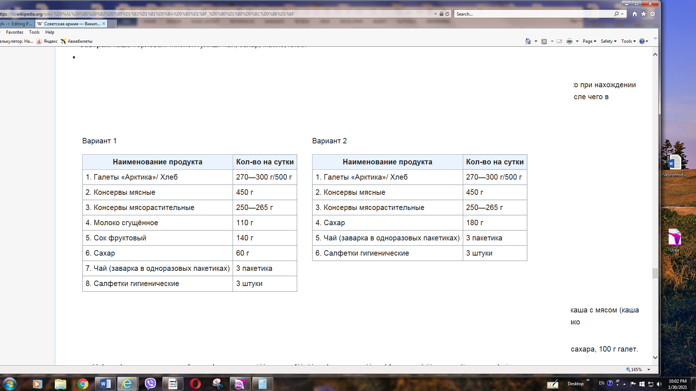The image size is (696, 391).
Task: Open Favorites star icon at top right
Action: 643,14
